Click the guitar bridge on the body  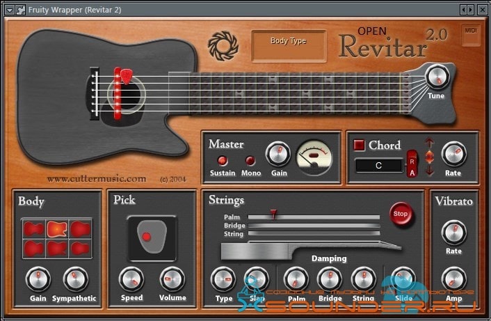tap(95, 93)
